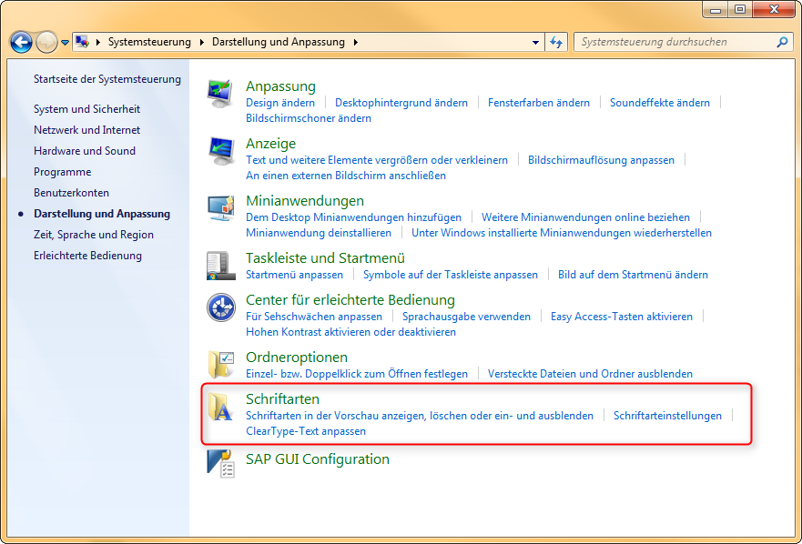Expand the arrow after Darstellung und Anpassung

355,42
